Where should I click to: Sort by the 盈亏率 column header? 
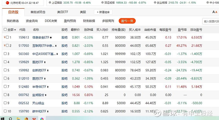182,30
